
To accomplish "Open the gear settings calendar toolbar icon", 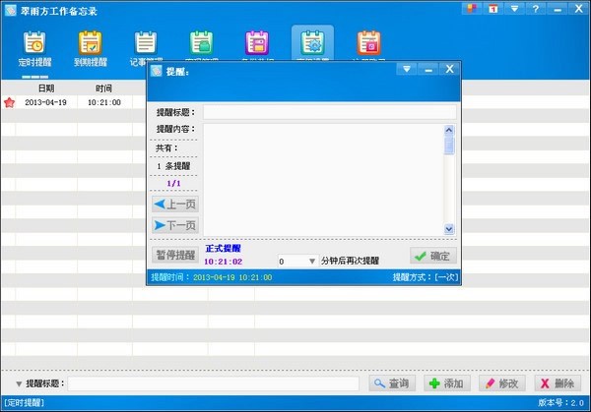I will (x=312, y=43).
